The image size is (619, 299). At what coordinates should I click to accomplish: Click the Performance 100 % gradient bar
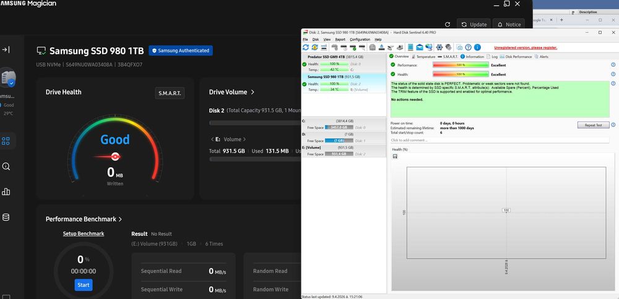point(461,65)
